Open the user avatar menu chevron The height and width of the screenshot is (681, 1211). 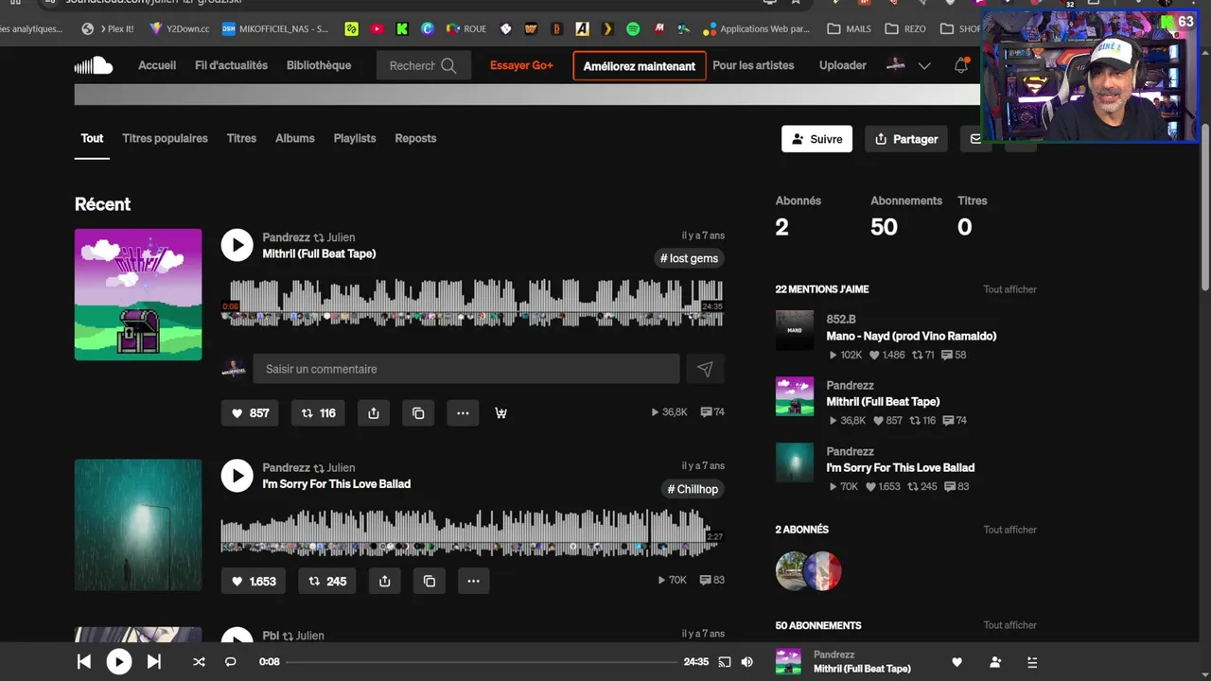[924, 65]
